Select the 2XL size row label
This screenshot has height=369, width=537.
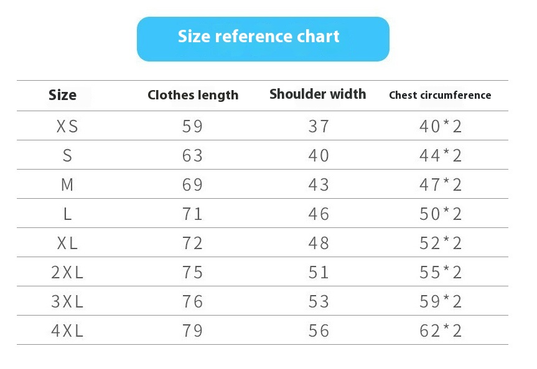tap(67, 273)
